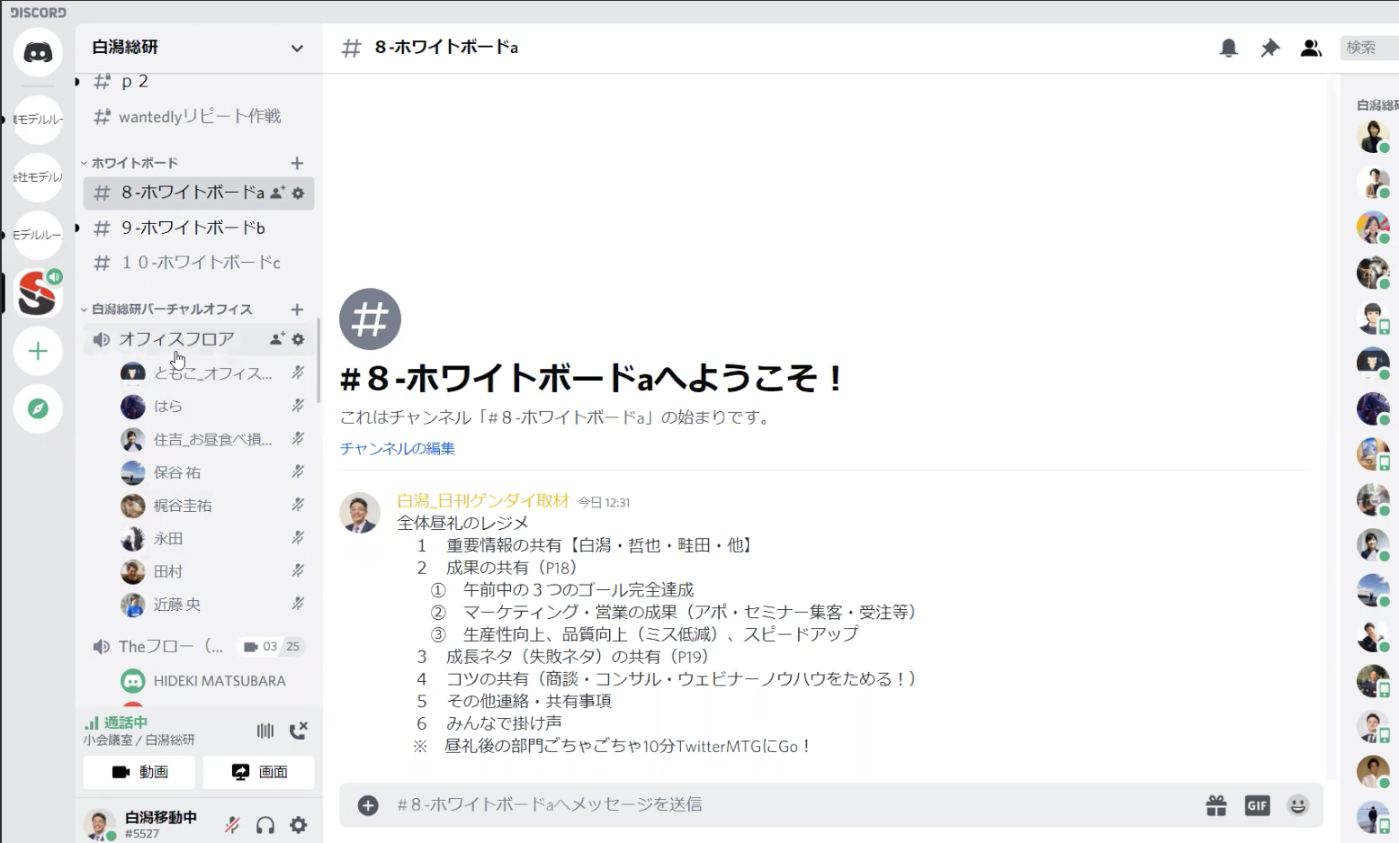Image resolution: width=1399 pixels, height=843 pixels.
Task: Select the red S server icon
Action: 38,293
